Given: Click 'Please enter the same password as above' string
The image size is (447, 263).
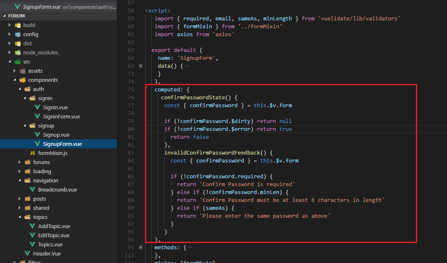Looking at the screenshot, I should [265, 216].
